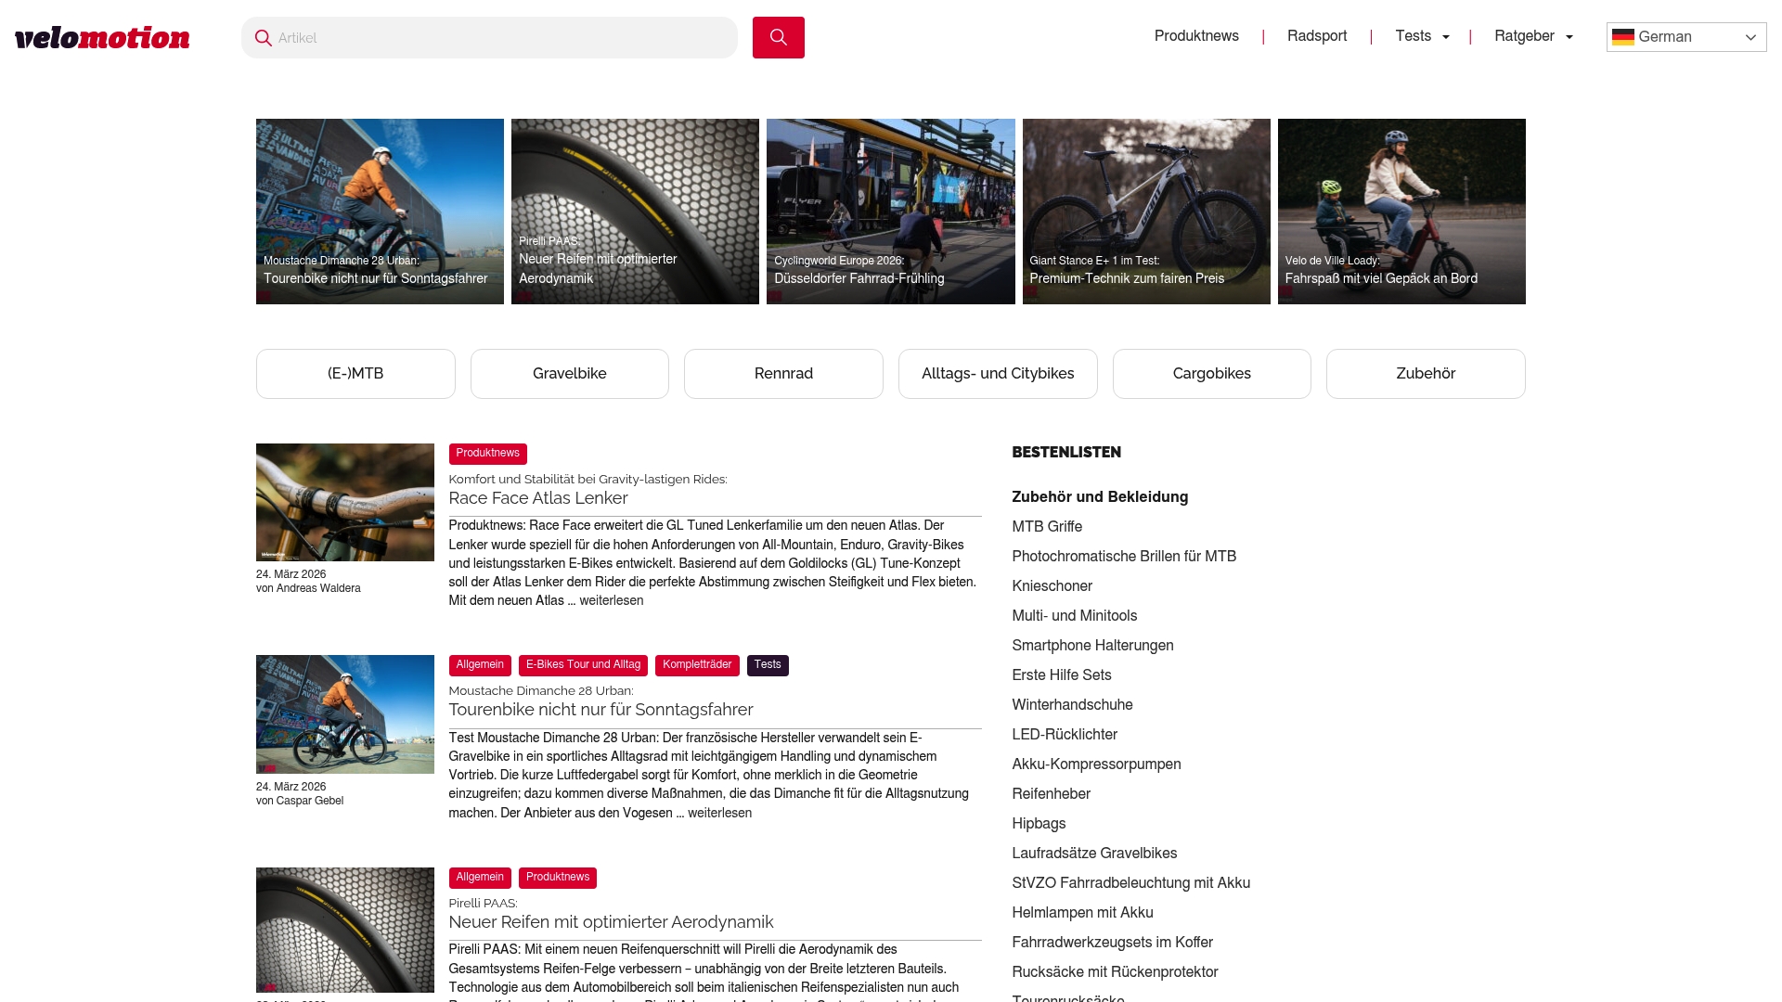
Task: Open the Produktnews menu item
Action: (x=1195, y=36)
